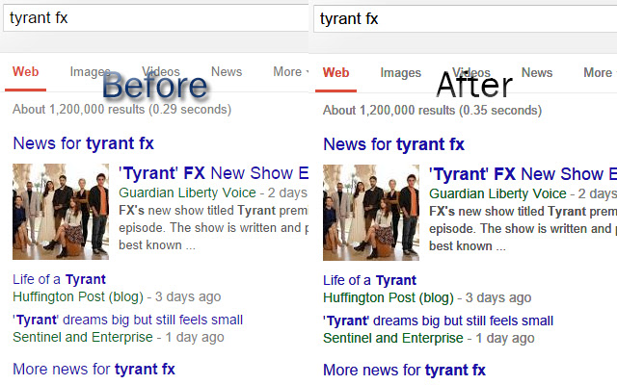Open the Images tab in the Before panel
The width and height of the screenshot is (617, 385).
(90, 72)
